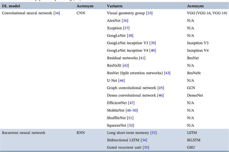Open Bidirectional LSTM reference 54
229x152 pixels.
pos(144,140)
